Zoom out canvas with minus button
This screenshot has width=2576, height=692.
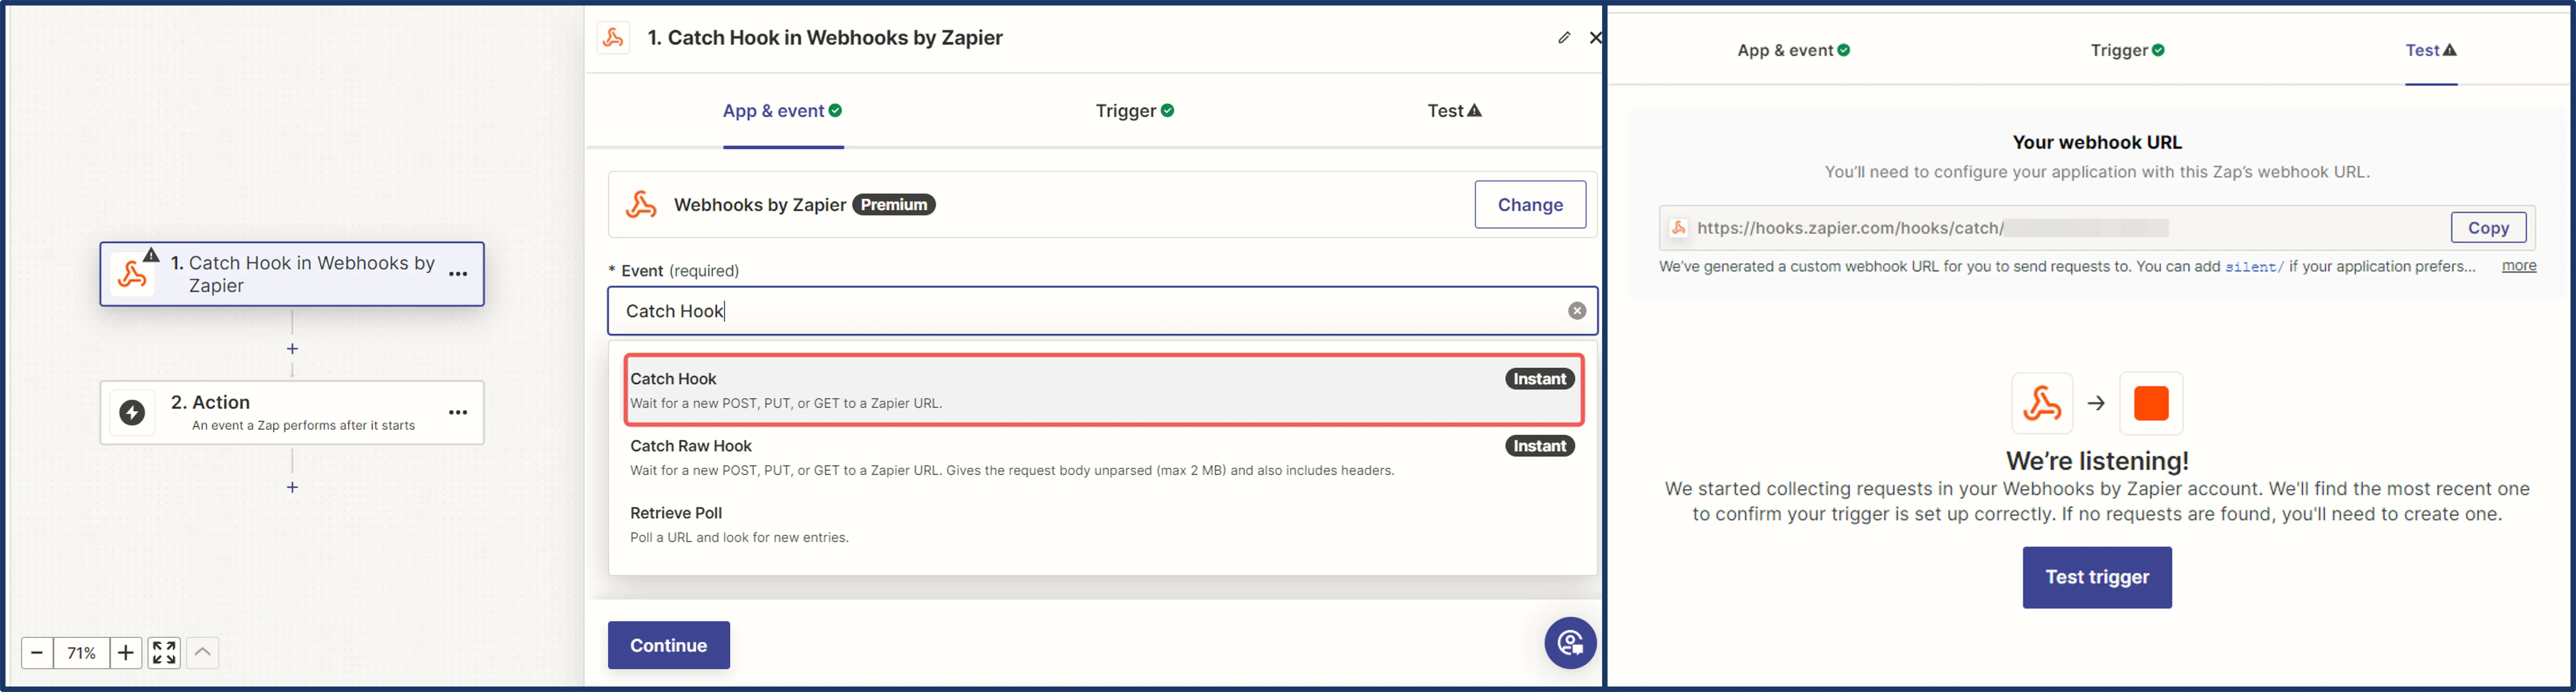click(x=37, y=653)
